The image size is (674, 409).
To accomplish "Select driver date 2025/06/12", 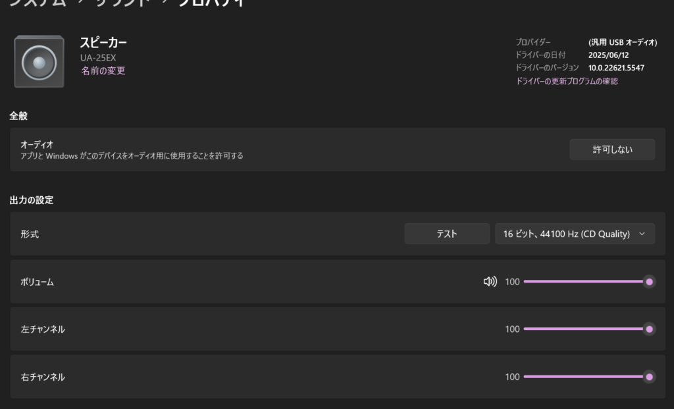I will [608, 55].
